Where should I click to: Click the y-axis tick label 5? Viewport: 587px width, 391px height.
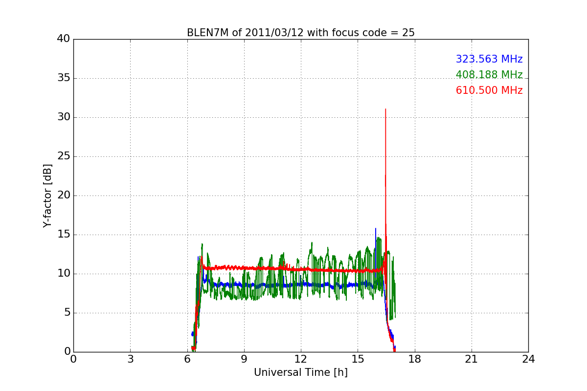[x=67, y=313]
